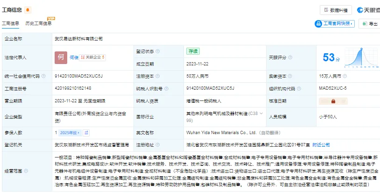This screenshot has width=380, height=193.
Task: Click the orange bell alert icon beside 工商信息
Action: click(x=28, y=10)
